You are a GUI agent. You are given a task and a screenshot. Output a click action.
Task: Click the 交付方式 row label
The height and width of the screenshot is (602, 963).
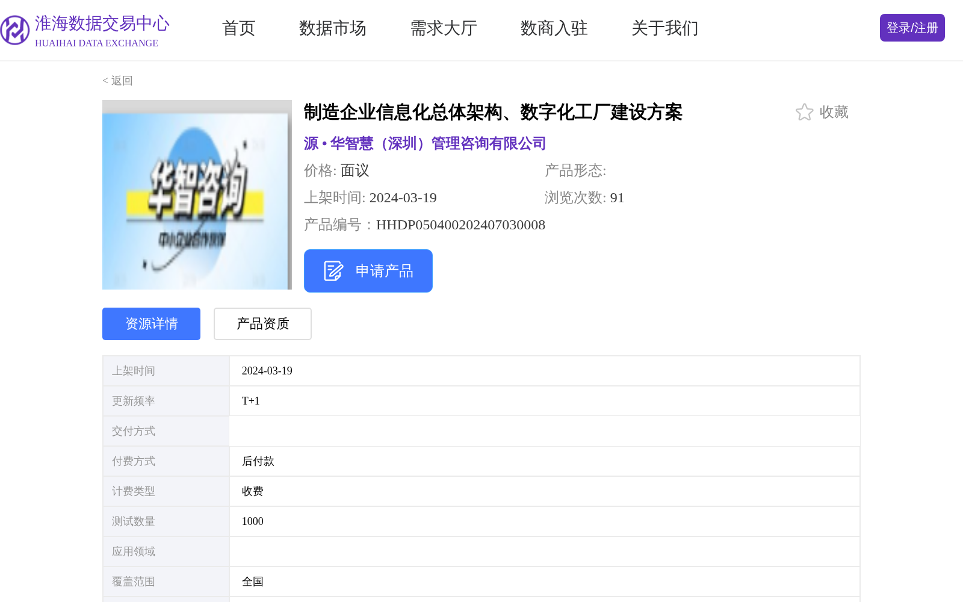pos(166,431)
